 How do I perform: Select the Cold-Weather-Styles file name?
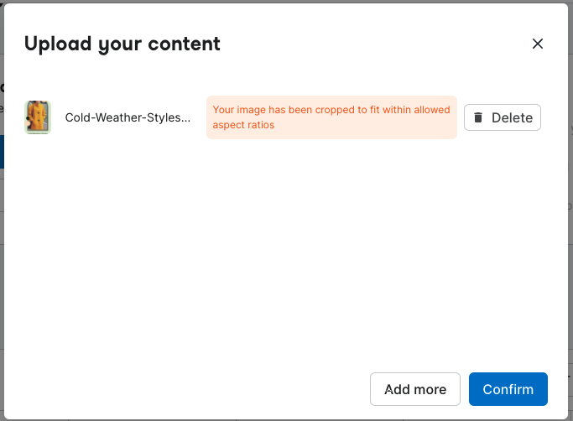click(128, 117)
